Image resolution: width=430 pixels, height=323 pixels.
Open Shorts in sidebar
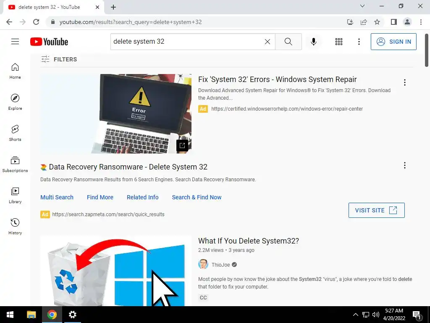coord(15,133)
